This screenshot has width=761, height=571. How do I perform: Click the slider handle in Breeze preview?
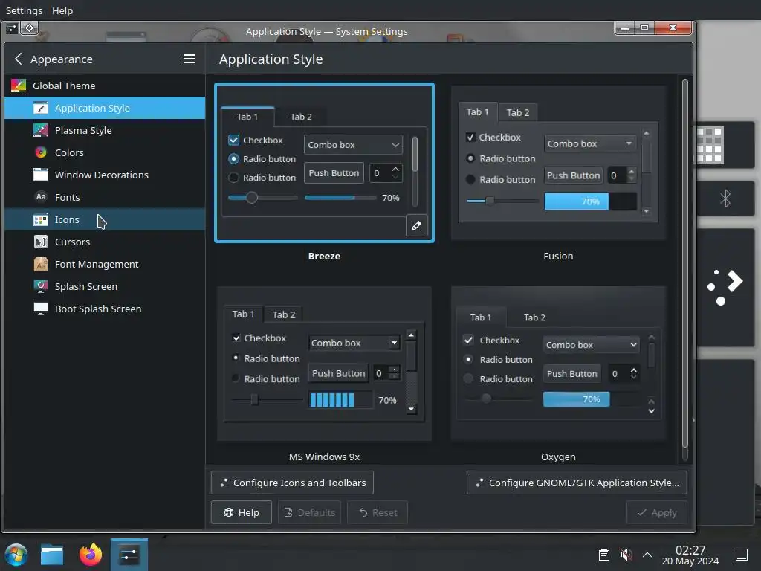tap(251, 198)
